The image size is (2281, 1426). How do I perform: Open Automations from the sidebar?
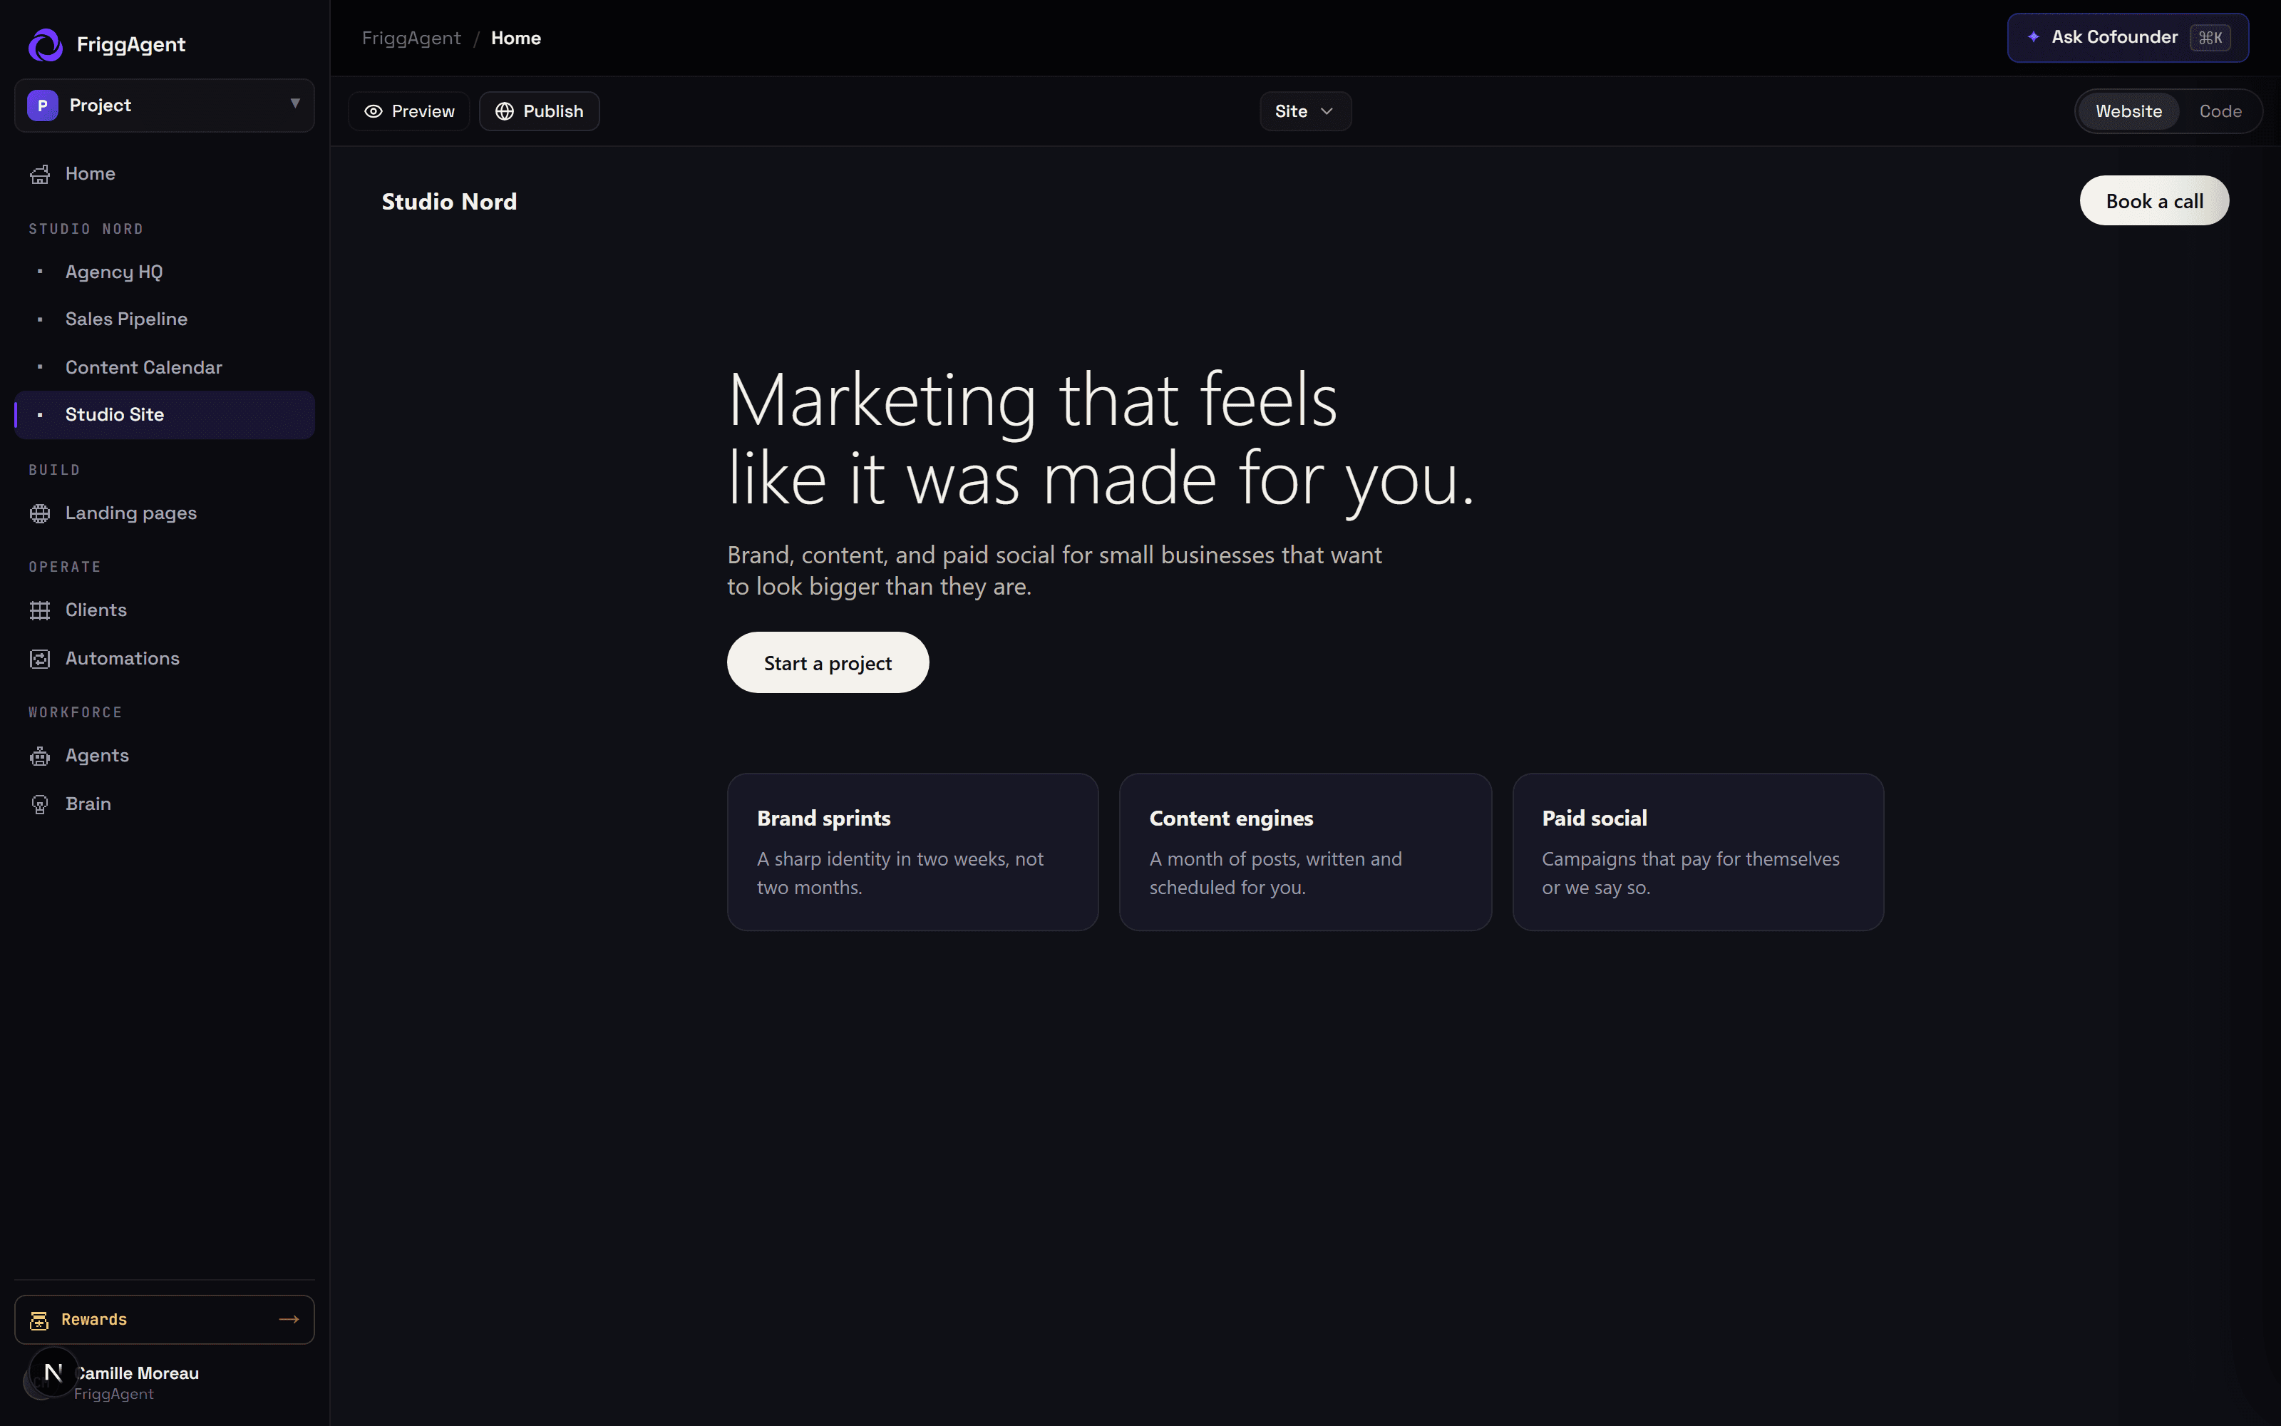click(x=164, y=658)
